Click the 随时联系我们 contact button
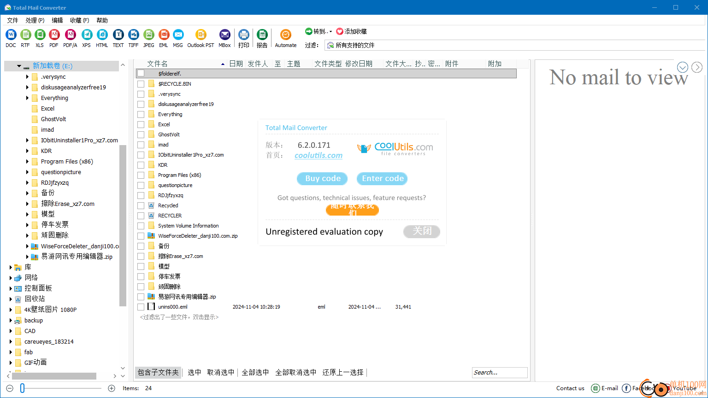708x398 pixels. [352, 210]
